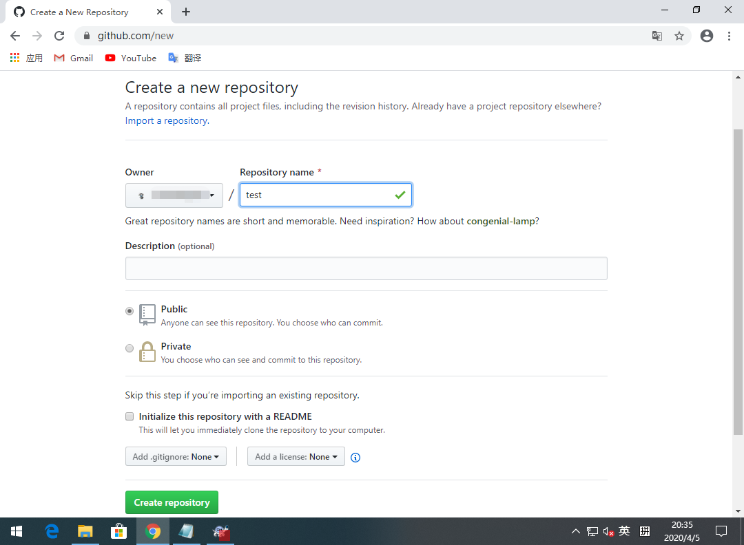The height and width of the screenshot is (545, 744).
Task: Select the Public radio button
Action: click(x=130, y=311)
